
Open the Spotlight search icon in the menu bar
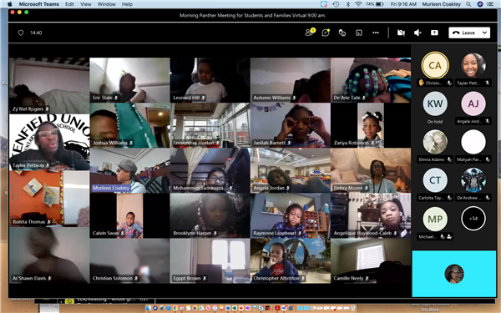click(x=468, y=4)
